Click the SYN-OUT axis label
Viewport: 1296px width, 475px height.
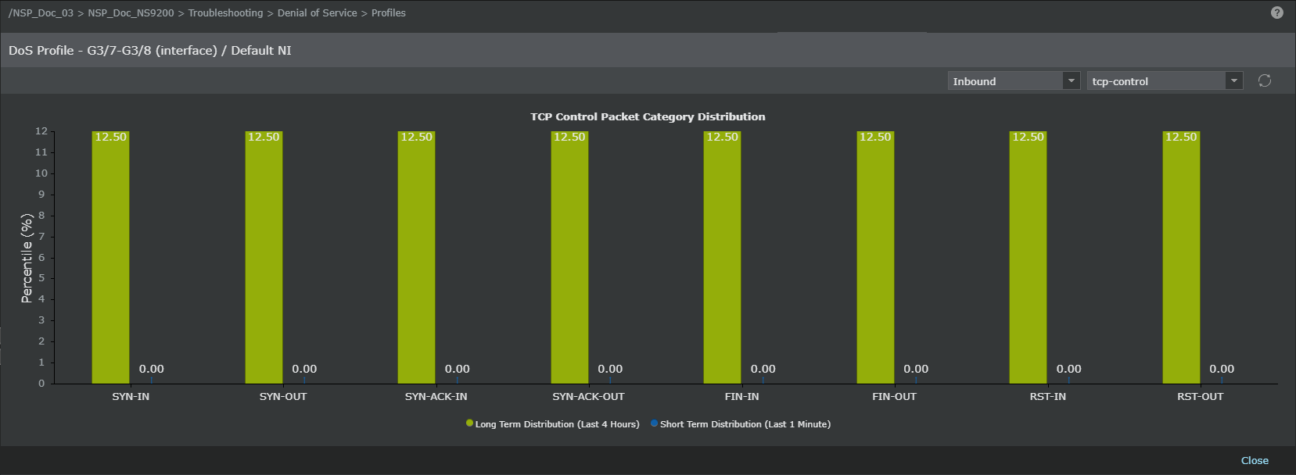click(283, 397)
